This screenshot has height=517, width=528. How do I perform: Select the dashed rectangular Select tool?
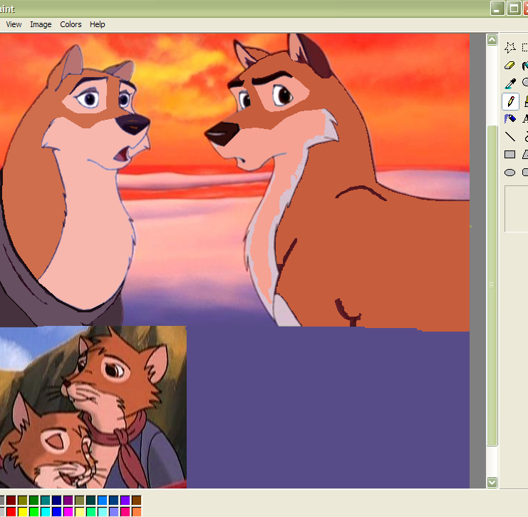[x=524, y=48]
